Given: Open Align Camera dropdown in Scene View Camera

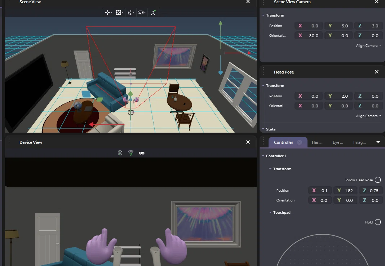Looking at the screenshot, I should click(x=368, y=46).
